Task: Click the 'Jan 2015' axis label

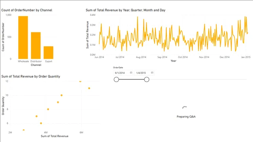Action: click(x=246, y=57)
